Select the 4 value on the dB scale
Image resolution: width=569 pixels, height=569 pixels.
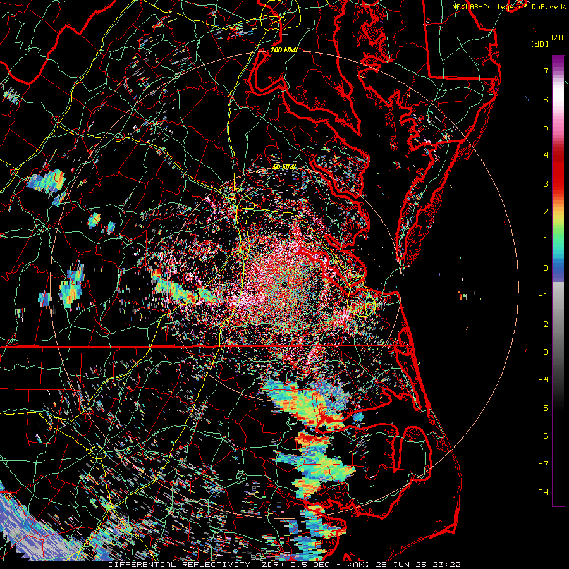tap(546, 156)
